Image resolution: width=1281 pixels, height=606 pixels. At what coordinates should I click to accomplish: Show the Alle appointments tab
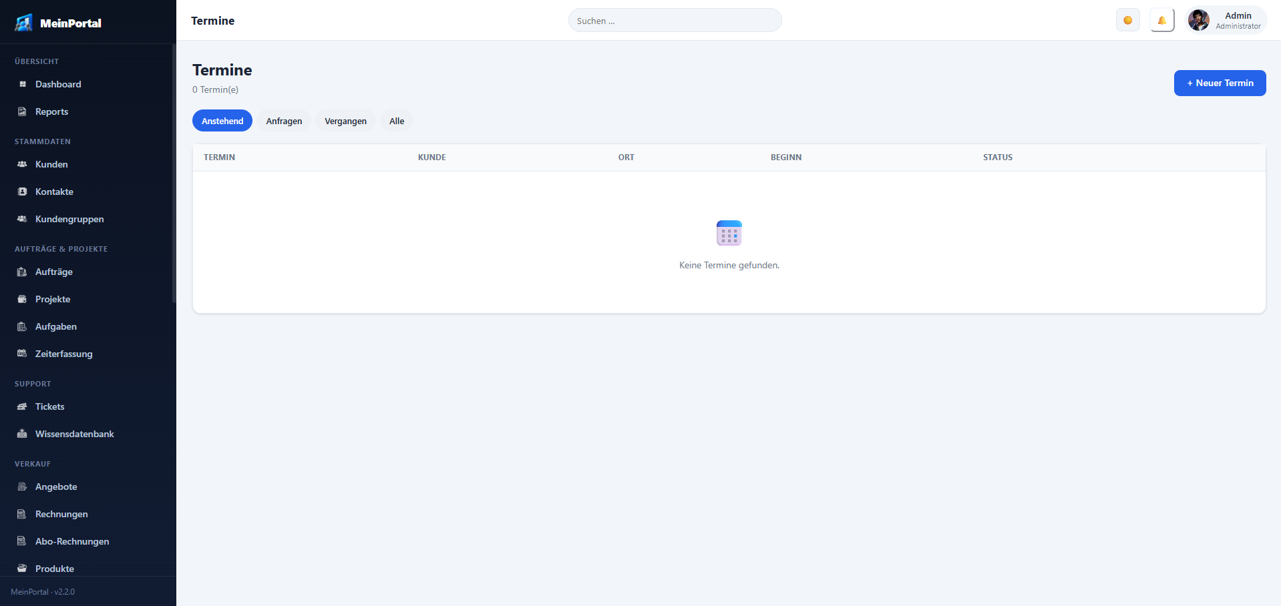click(397, 121)
